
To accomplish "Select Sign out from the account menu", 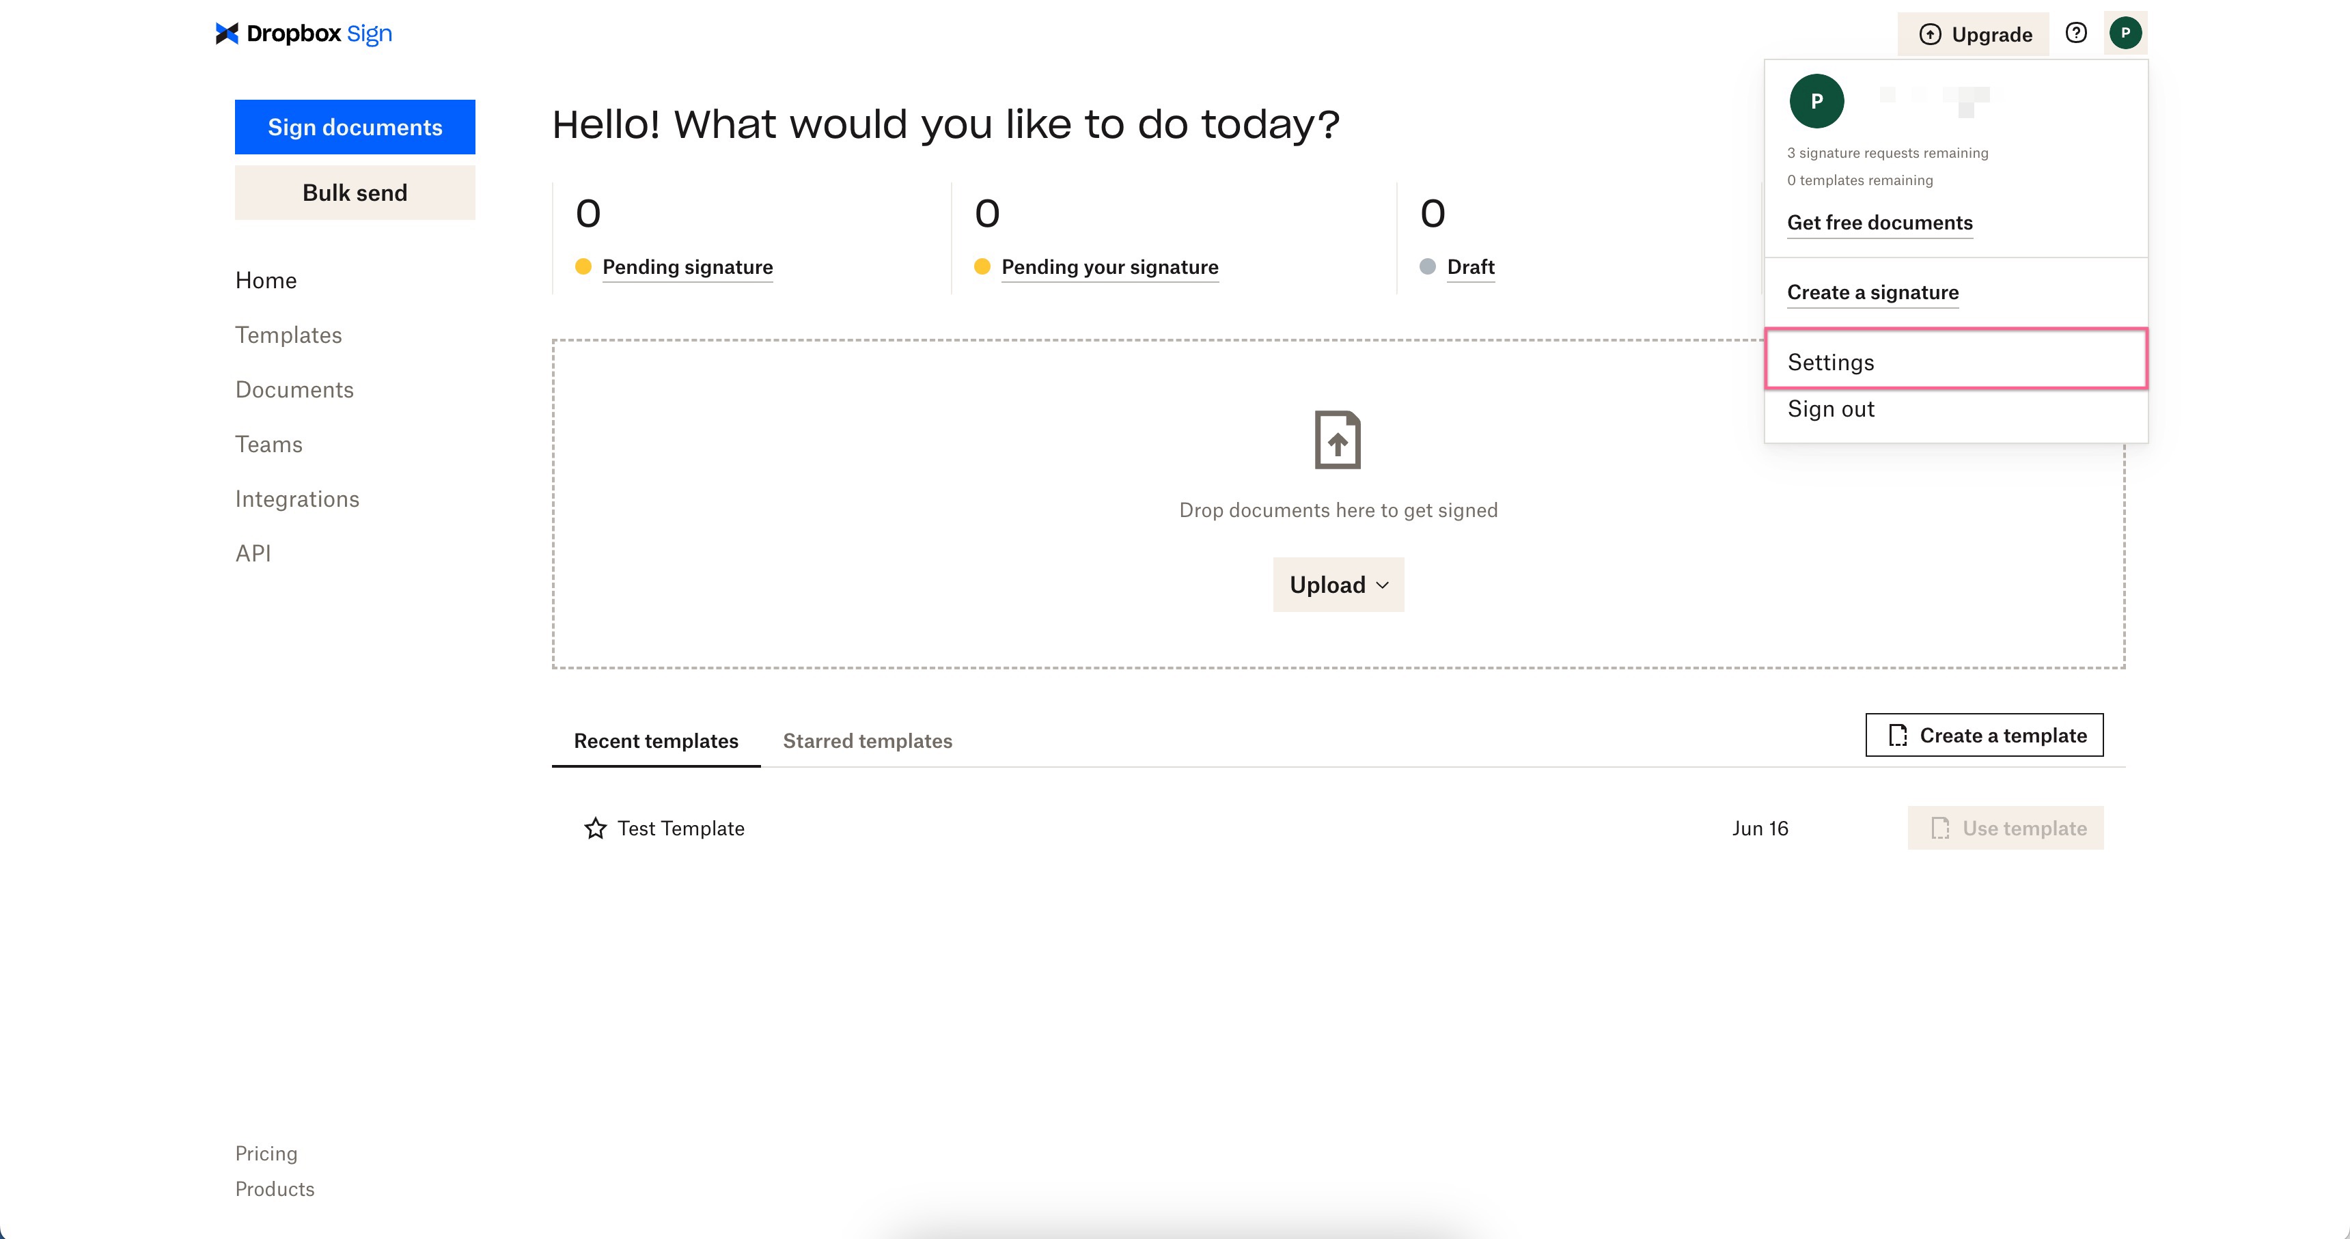I will [1830, 408].
